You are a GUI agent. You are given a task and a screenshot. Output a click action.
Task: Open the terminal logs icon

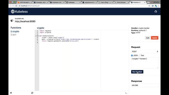point(126,93)
